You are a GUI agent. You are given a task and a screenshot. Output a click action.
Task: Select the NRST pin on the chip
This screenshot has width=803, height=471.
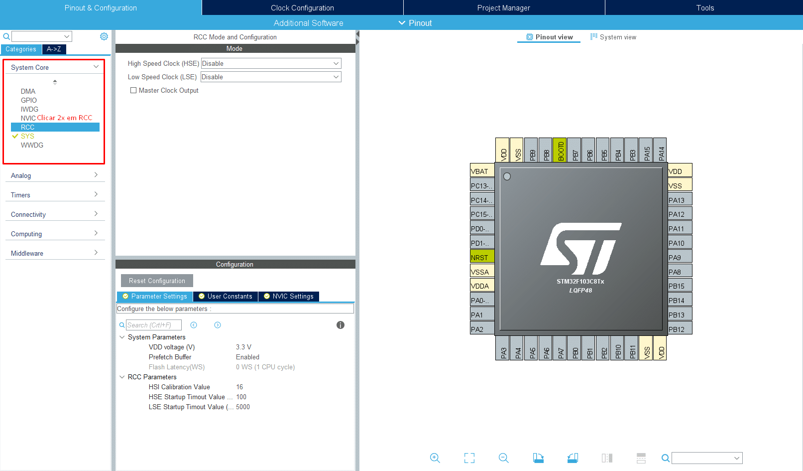tap(482, 257)
